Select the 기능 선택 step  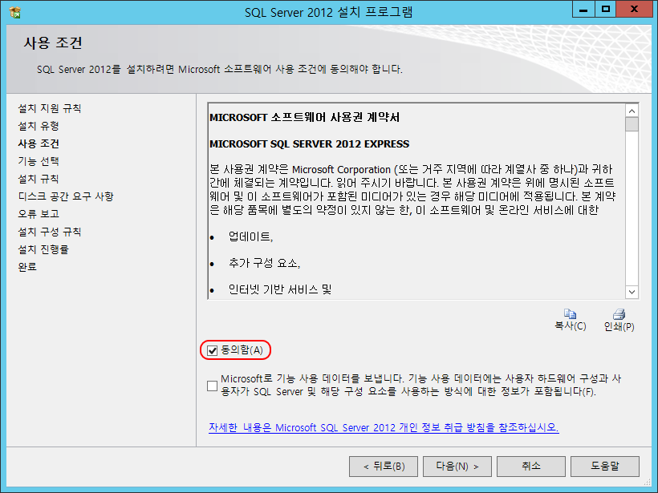click(39, 161)
